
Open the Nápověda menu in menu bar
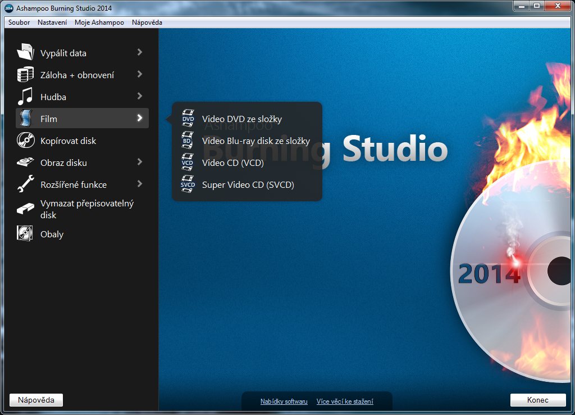147,22
